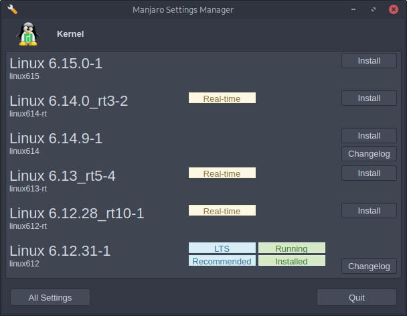
Task: Click the LTS badge
Action: (x=222, y=248)
